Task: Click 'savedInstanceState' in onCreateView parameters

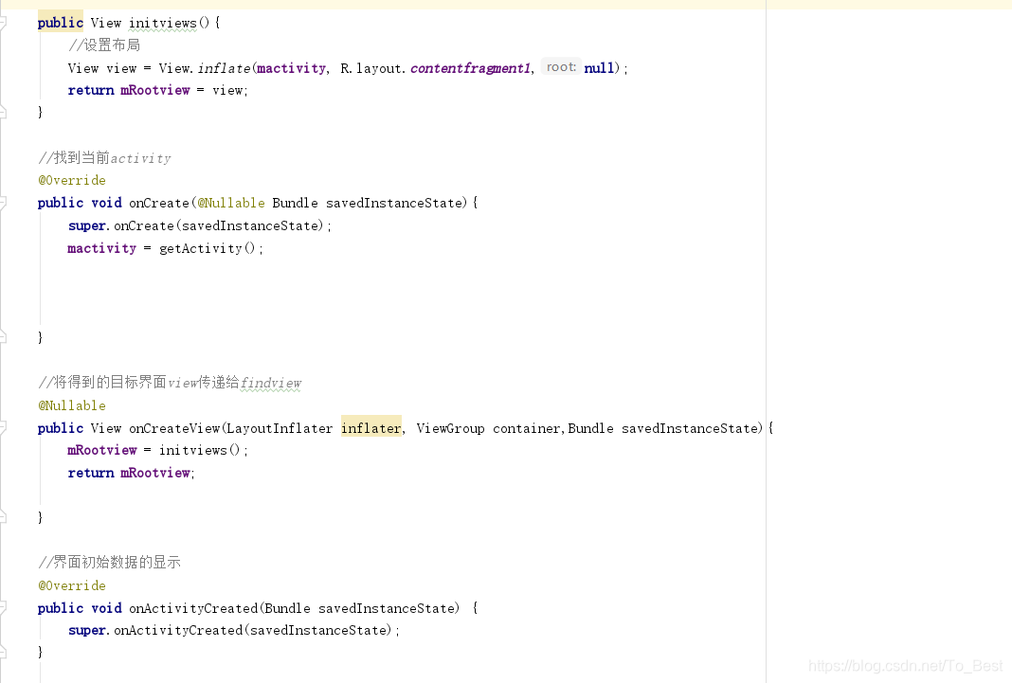Action: click(690, 428)
